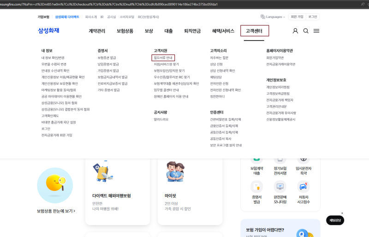Close the 채팅상담 floating button with X
The height and width of the screenshot is (237, 369).
pyautogui.click(x=342, y=213)
